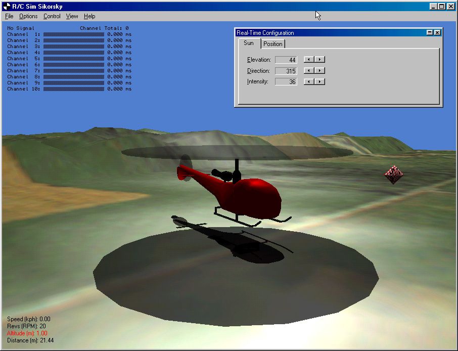458x351 pixels.
Task: Increase the sun Direction value
Action: 320,70
